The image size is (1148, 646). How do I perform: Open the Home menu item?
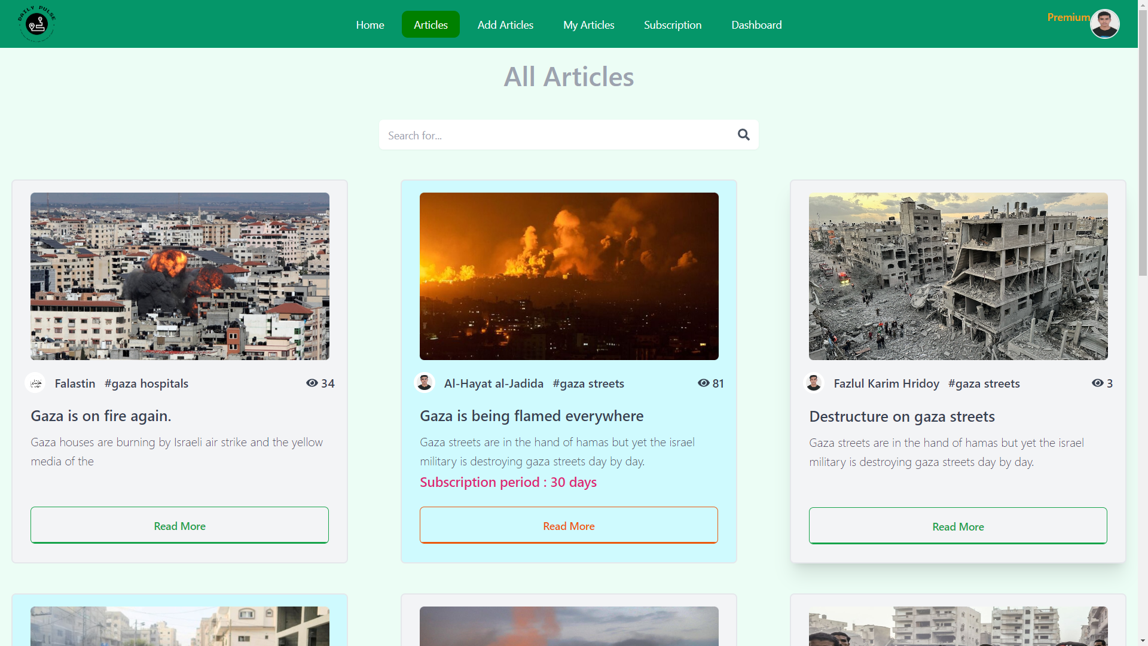370,25
